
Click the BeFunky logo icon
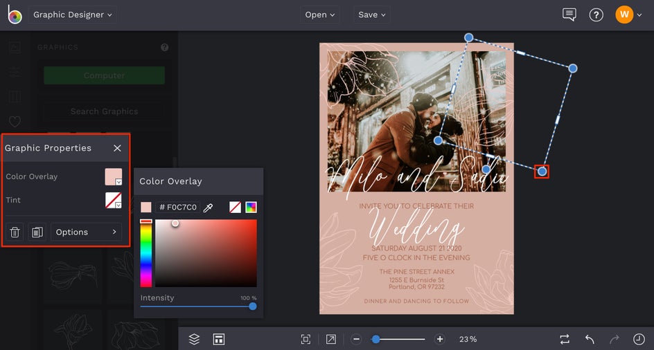click(15, 15)
